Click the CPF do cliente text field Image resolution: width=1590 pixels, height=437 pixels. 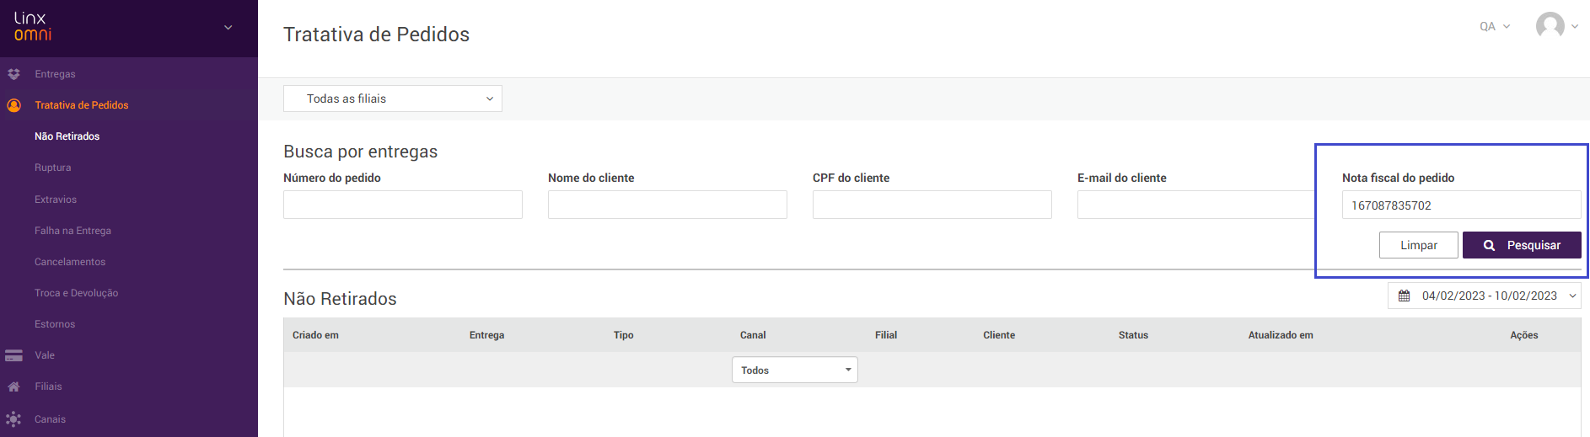(x=932, y=205)
